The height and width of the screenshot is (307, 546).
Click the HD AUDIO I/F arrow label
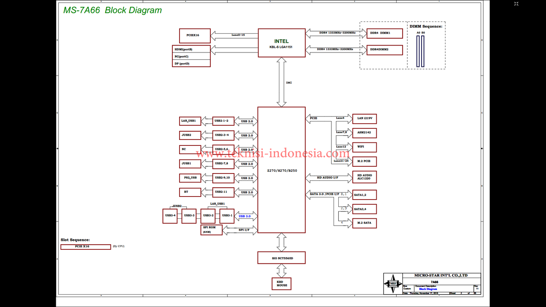point(328,177)
